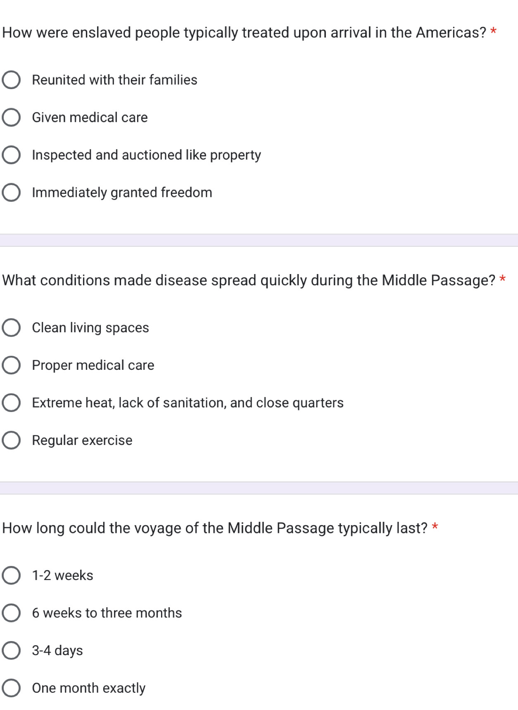Select the "Clean living spaces" radio button
This screenshot has width=518, height=710.
pyautogui.click(x=11, y=328)
